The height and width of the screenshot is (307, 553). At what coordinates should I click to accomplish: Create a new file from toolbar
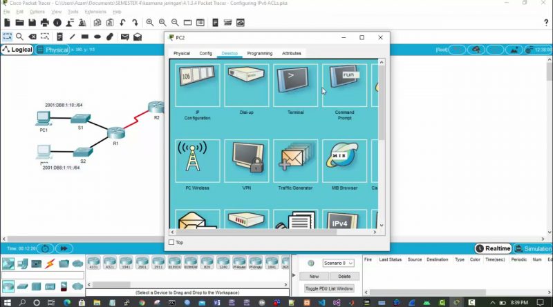7,23
